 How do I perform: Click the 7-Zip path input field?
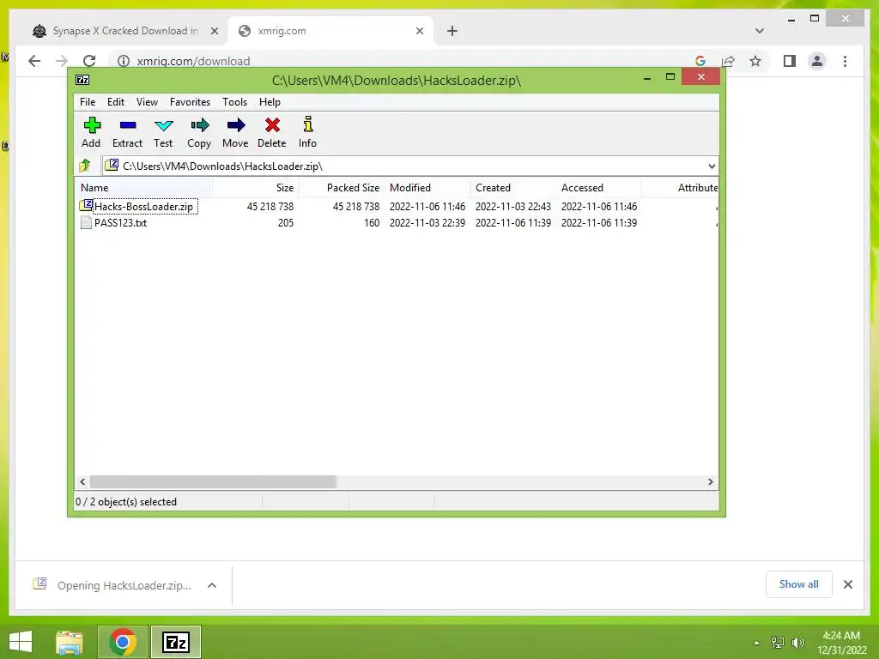tap(409, 166)
